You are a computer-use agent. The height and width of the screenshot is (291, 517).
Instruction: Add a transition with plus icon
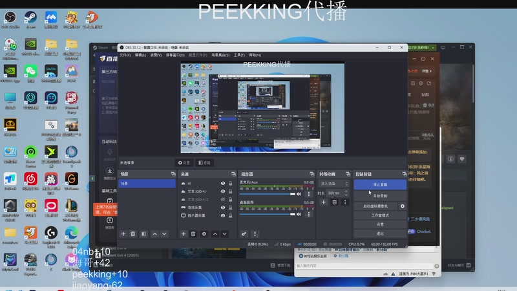pos(324,202)
